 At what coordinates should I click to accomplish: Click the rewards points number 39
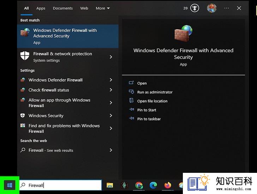(185, 8)
